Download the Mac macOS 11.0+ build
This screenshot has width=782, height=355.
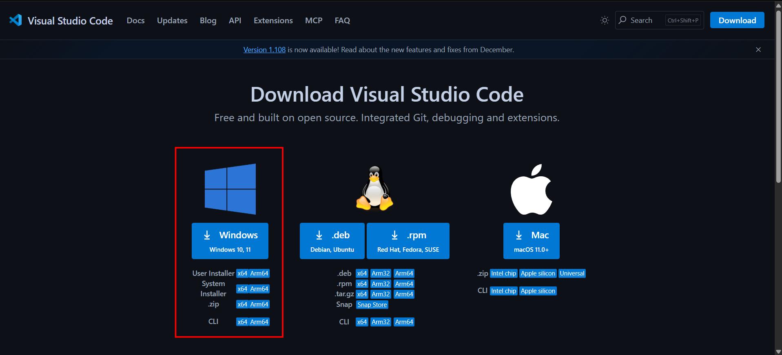(x=531, y=241)
